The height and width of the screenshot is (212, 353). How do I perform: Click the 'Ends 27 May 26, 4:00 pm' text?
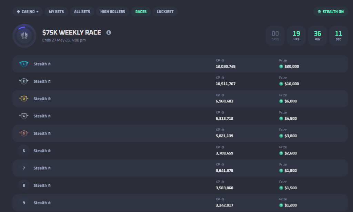pos(64,40)
